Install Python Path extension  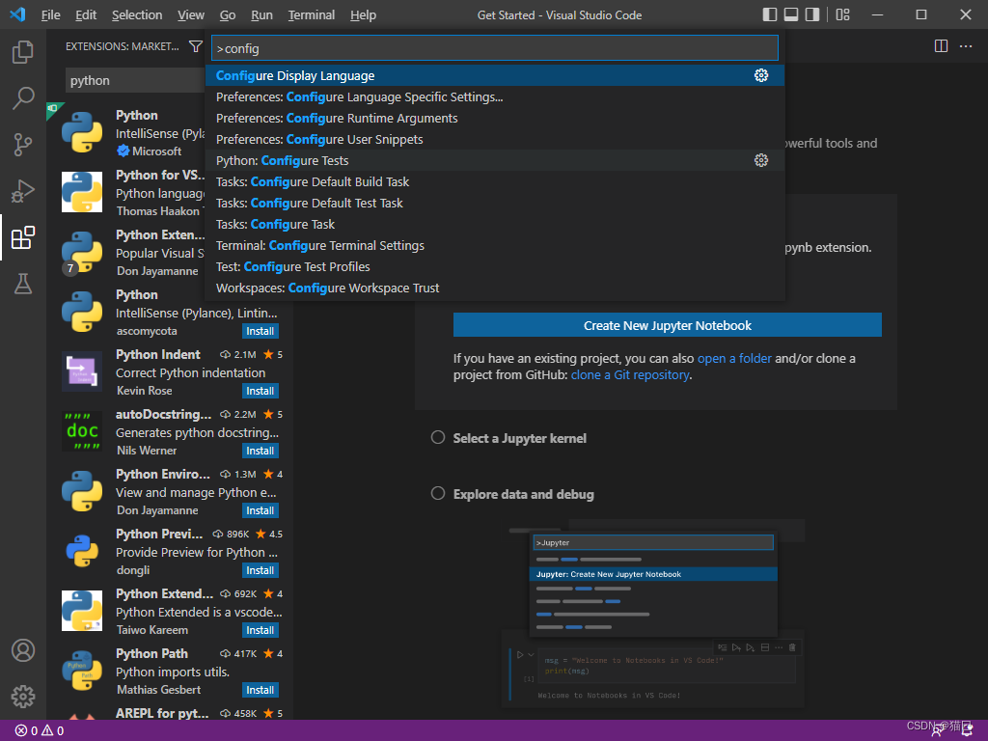pyautogui.click(x=261, y=691)
